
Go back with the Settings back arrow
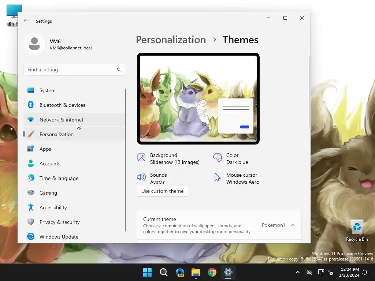coord(26,21)
